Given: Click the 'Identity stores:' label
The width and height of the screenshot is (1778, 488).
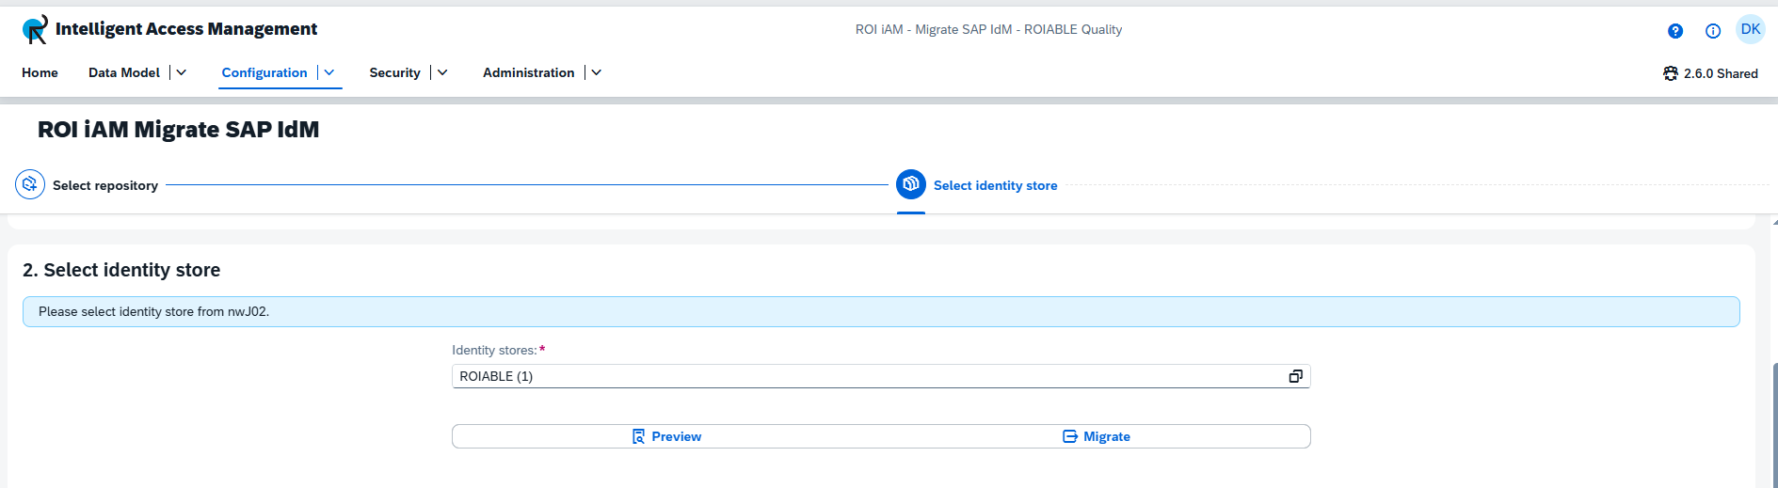Looking at the screenshot, I should coord(494,350).
